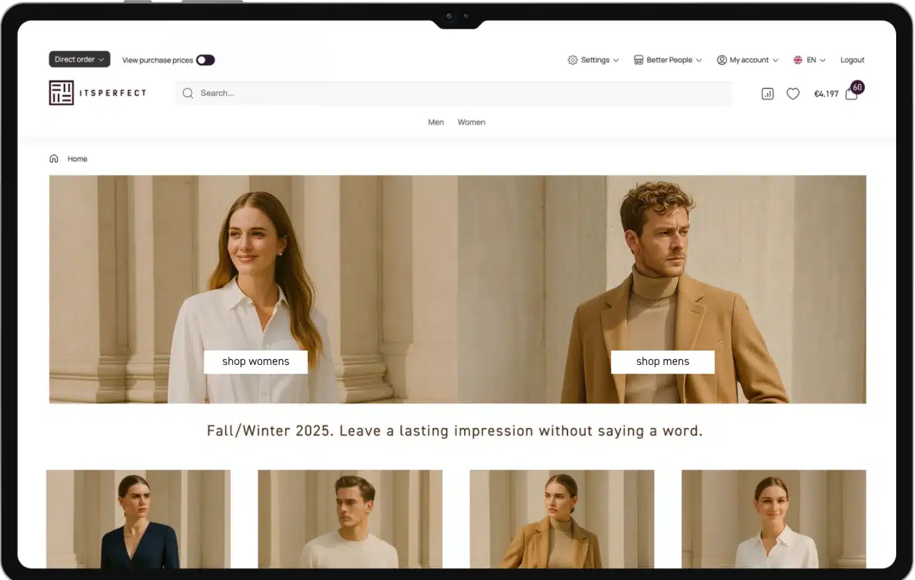Open thumbnail of woman in camel coat

click(562, 519)
